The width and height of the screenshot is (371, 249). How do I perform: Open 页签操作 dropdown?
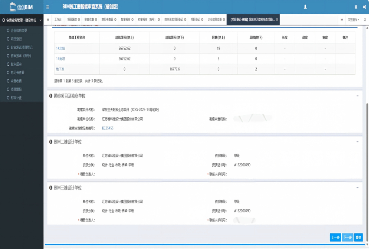[x=353, y=20]
